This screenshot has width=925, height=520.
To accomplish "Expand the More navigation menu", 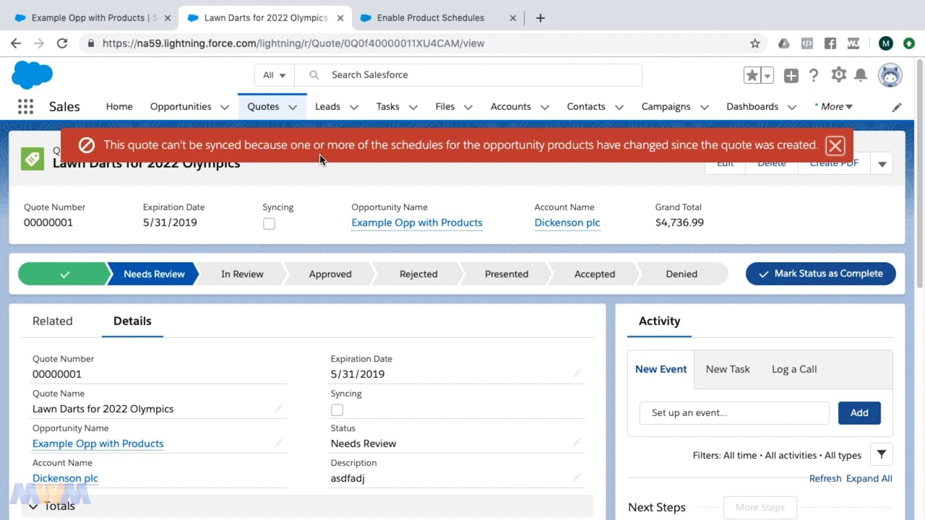I will coord(834,107).
